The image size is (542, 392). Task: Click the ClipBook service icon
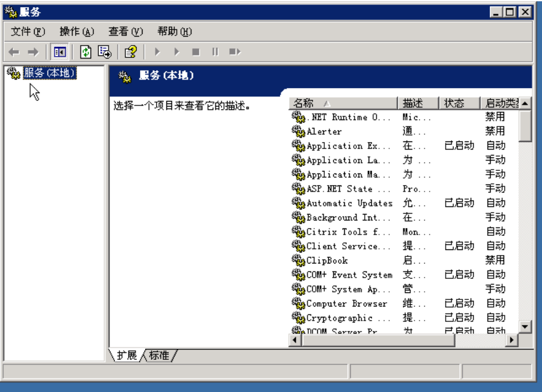pos(299,260)
